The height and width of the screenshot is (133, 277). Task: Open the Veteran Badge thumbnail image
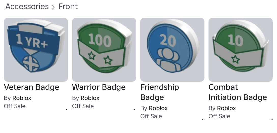pyautogui.click(x=36, y=50)
